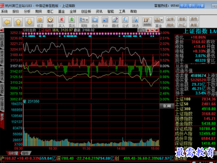Click the down arrow toolbar icon

point(29,22)
